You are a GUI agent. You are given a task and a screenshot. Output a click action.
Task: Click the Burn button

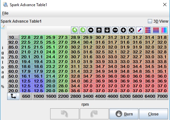[124, 114]
